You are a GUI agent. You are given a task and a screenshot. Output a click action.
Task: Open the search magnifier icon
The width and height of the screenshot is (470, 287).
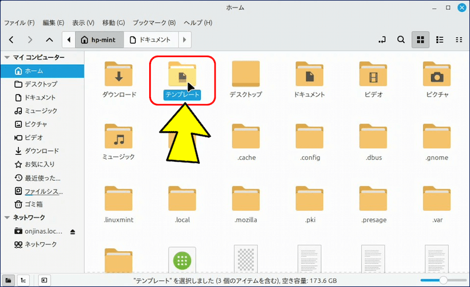click(401, 40)
